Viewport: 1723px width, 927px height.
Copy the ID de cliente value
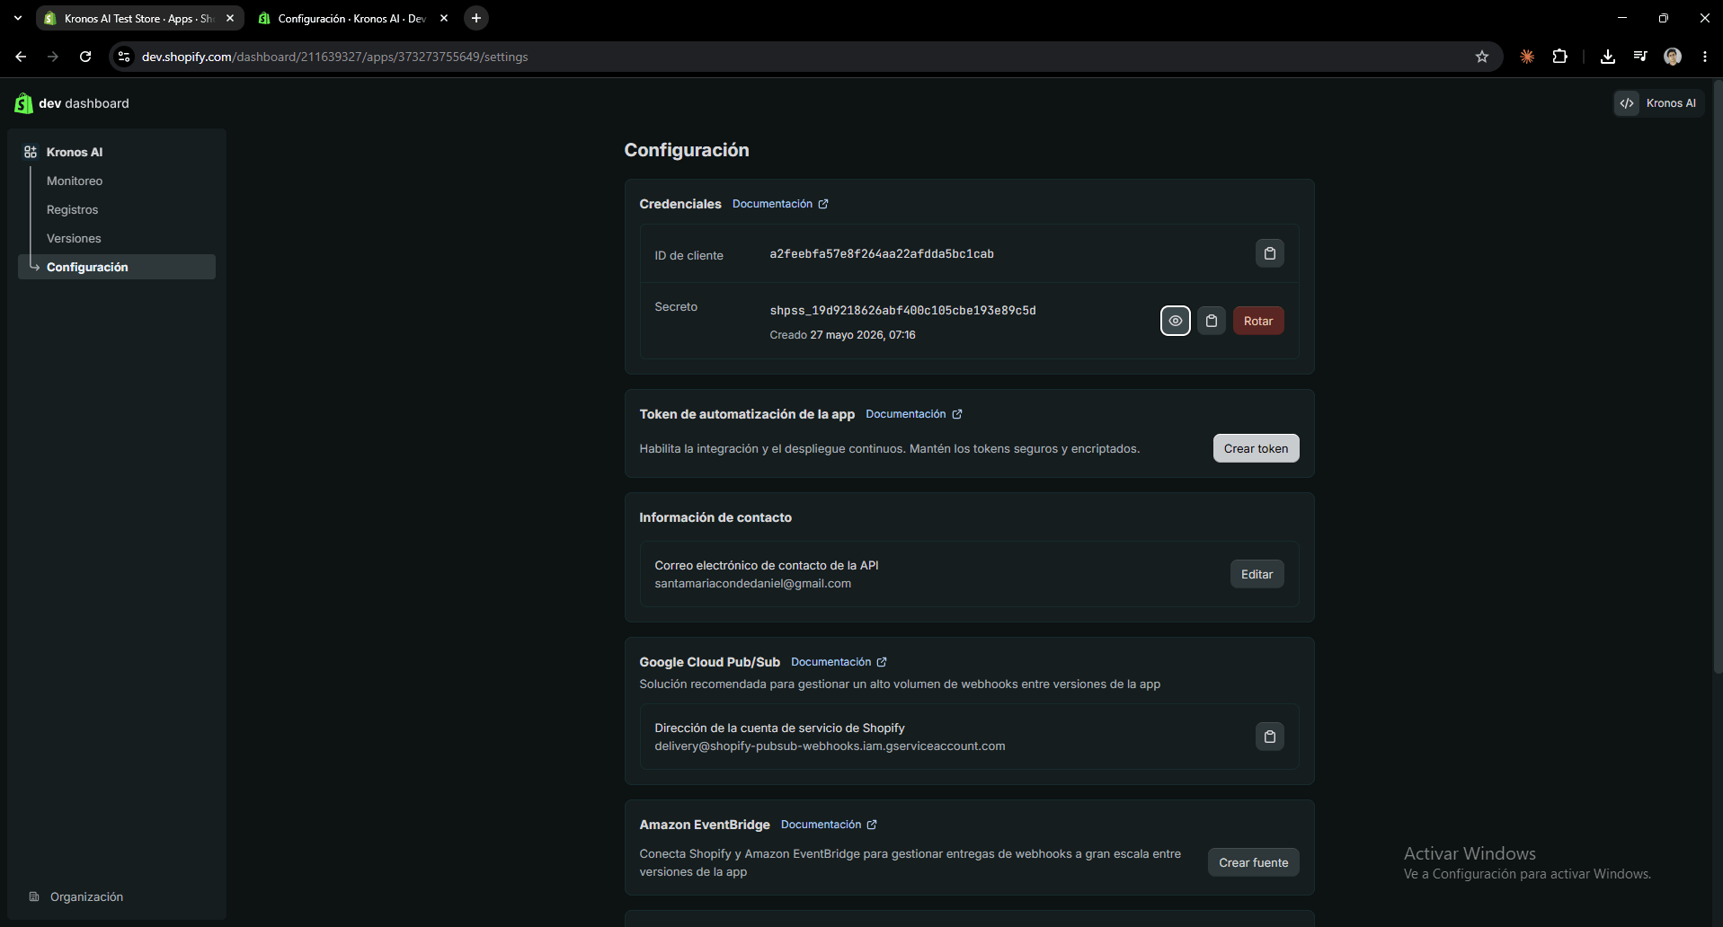pyautogui.click(x=1269, y=253)
